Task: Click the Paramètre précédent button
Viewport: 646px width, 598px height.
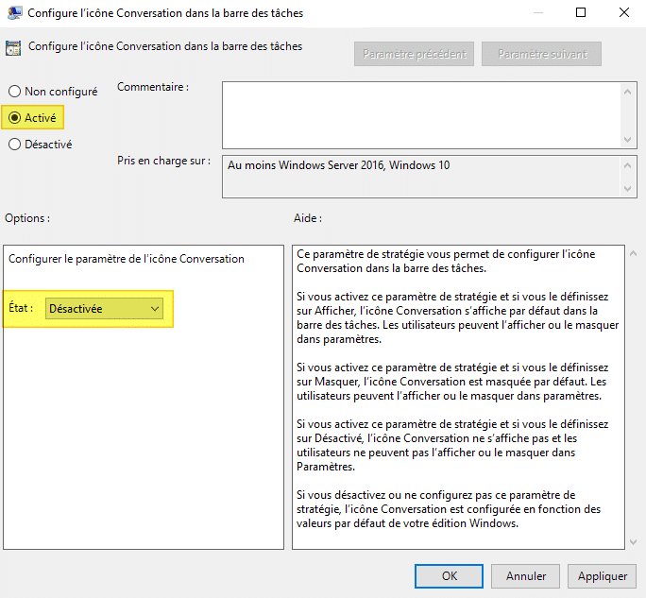Action: pyautogui.click(x=414, y=54)
